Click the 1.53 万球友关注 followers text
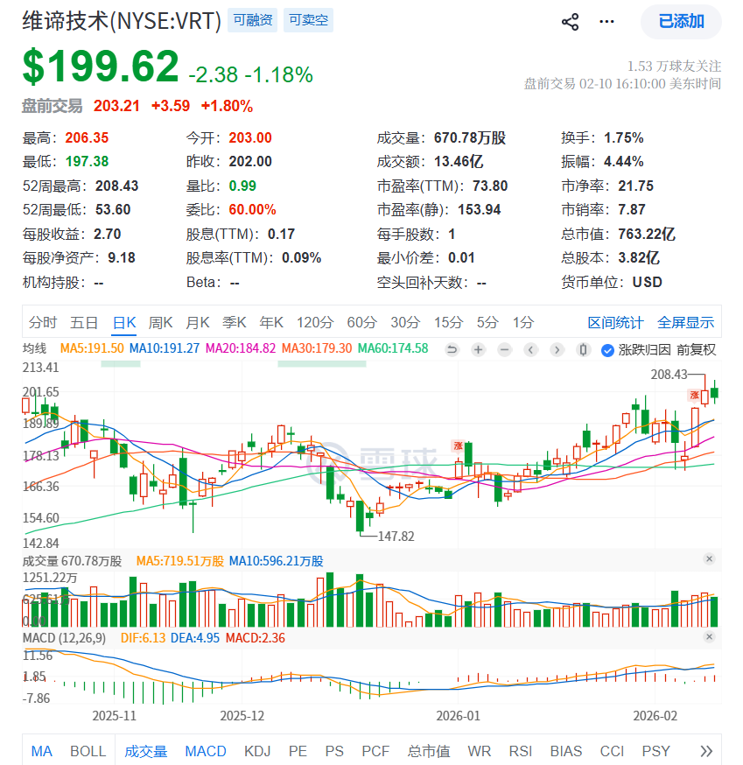Screen dimensions: 743x765 click(674, 66)
